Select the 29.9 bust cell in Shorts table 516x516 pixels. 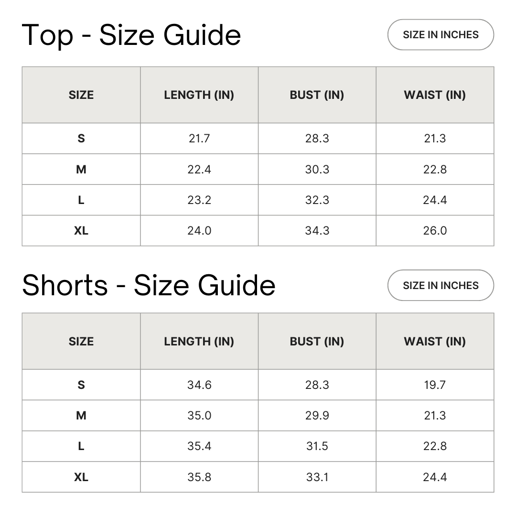317,416
